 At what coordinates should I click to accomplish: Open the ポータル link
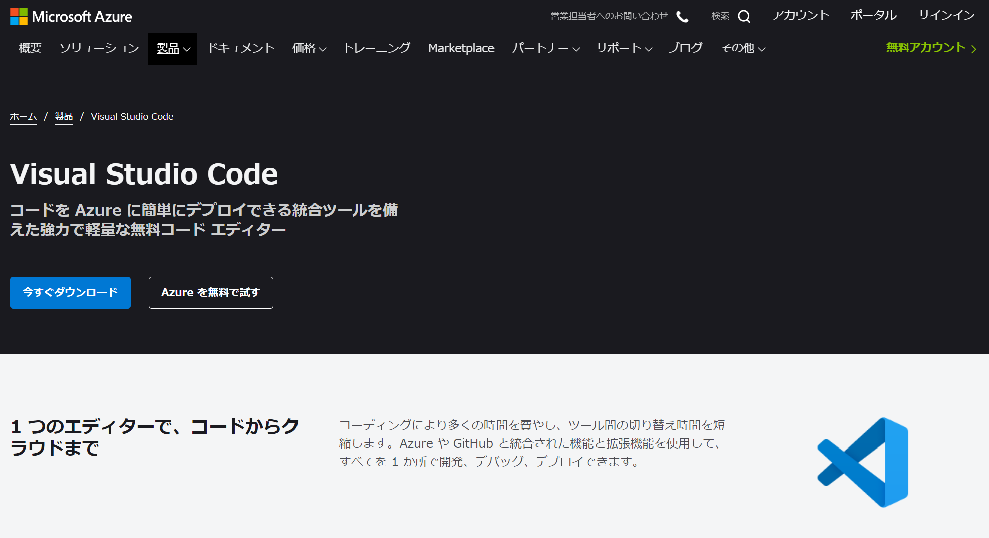tap(873, 16)
